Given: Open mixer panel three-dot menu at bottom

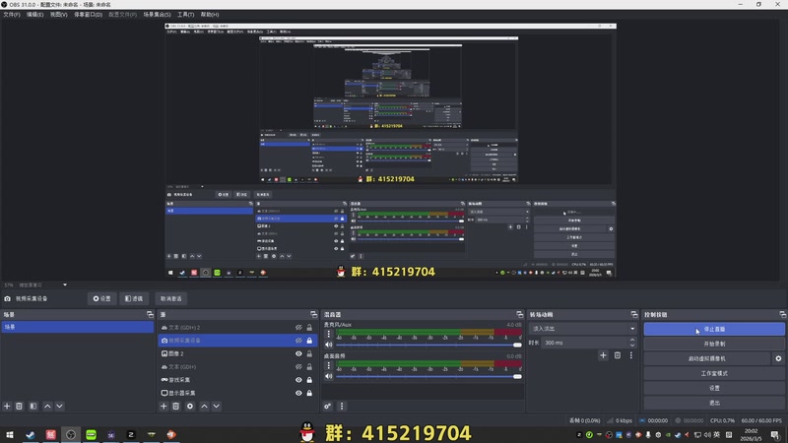Looking at the screenshot, I should (x=342, y=406).
